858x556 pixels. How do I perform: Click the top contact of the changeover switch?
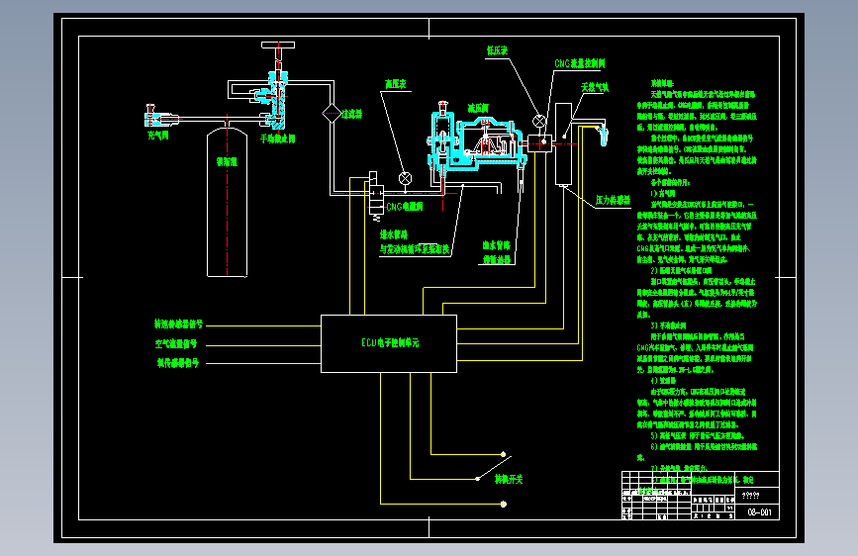504,454
